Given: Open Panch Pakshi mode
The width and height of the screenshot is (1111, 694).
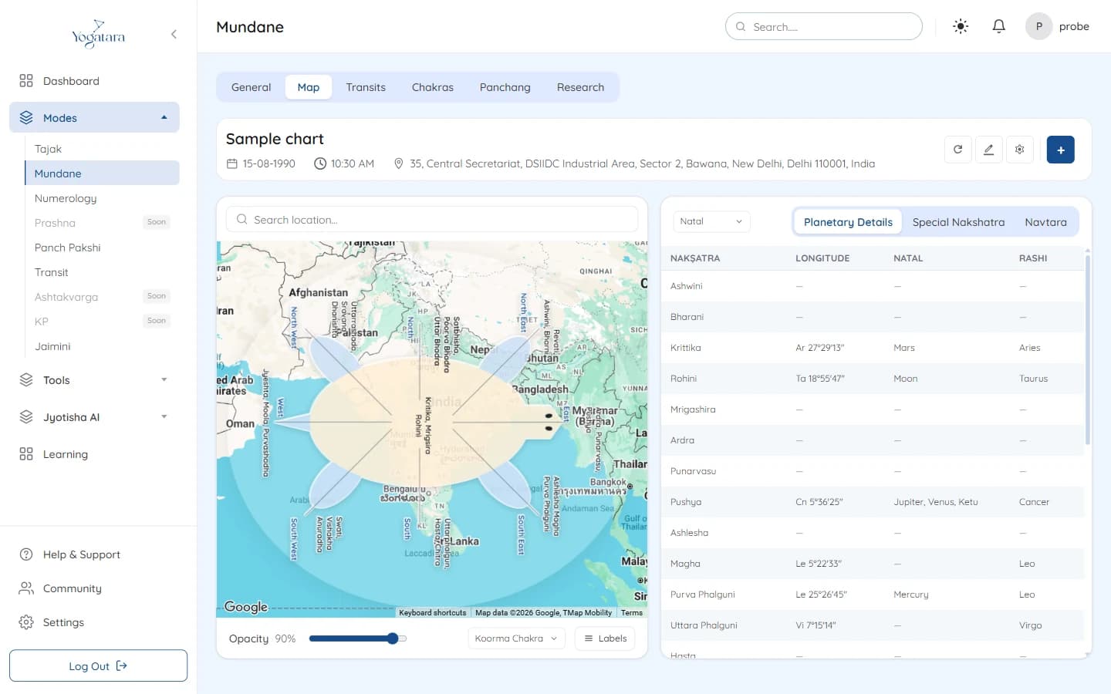Looking at the screenshot, I should (x=67, y=248).
